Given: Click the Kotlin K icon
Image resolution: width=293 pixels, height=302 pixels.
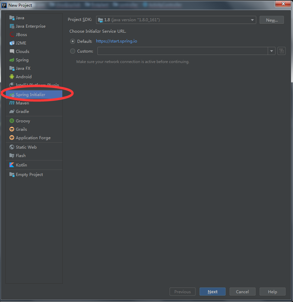Looking at the screenshot, I should [x=12, y=165].
